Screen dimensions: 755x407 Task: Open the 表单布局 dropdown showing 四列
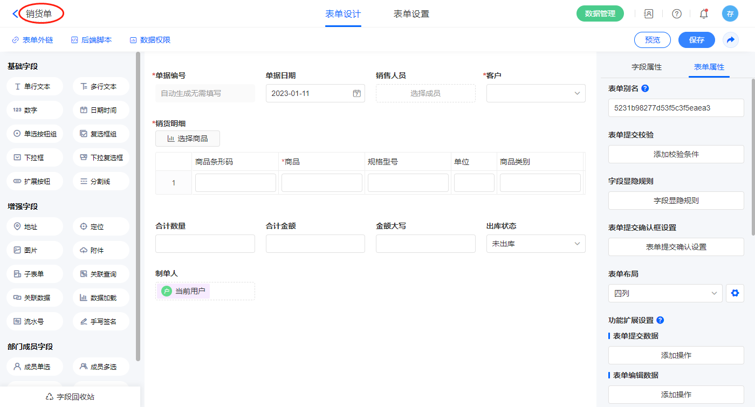click(x=665, y=293)
